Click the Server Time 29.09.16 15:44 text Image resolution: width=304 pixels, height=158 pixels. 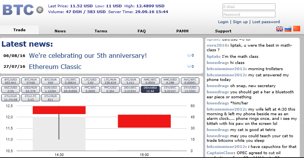coord(138,12)
